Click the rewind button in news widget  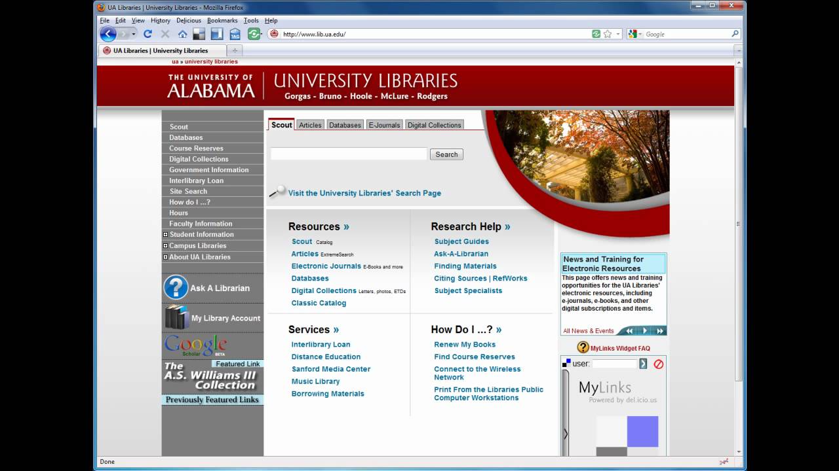(629, 331)
